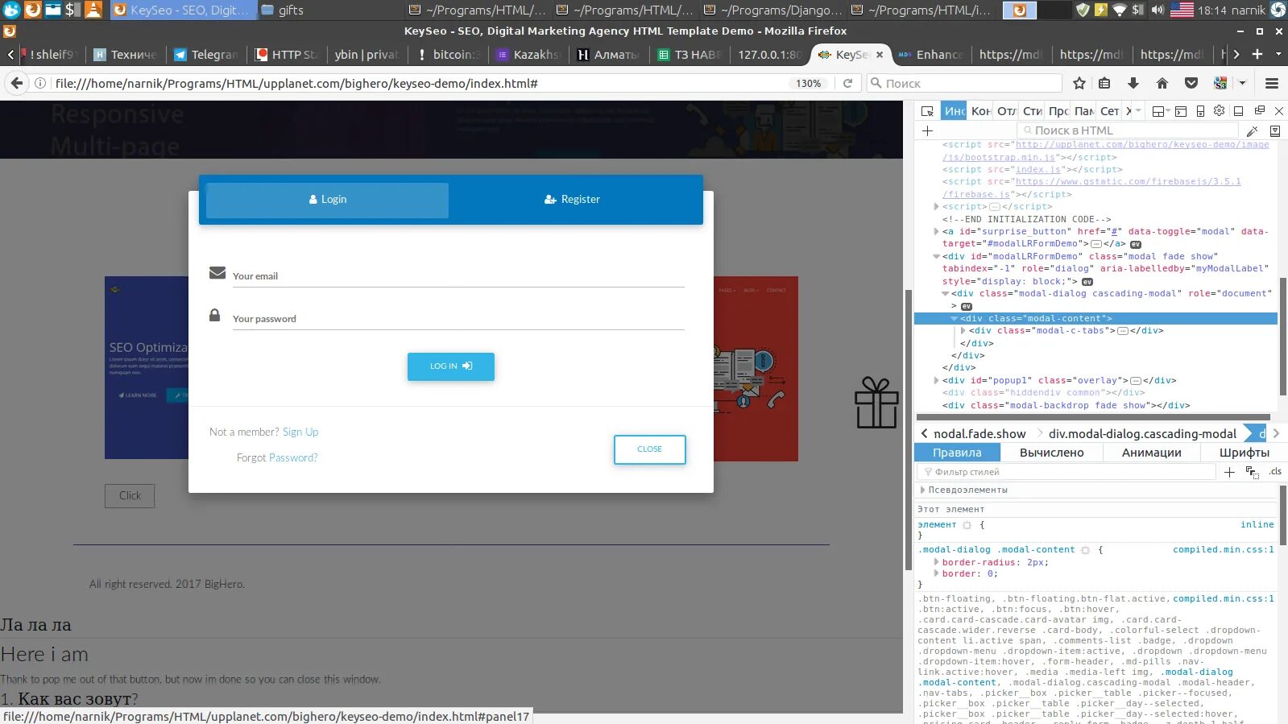Open the Шрифты tab

tap(1244, 453)
